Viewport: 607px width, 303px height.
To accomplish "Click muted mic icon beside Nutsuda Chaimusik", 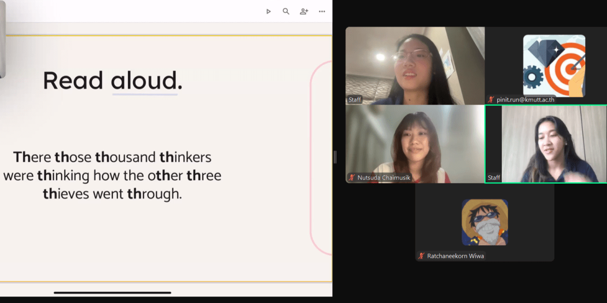I will pos(352,177).
